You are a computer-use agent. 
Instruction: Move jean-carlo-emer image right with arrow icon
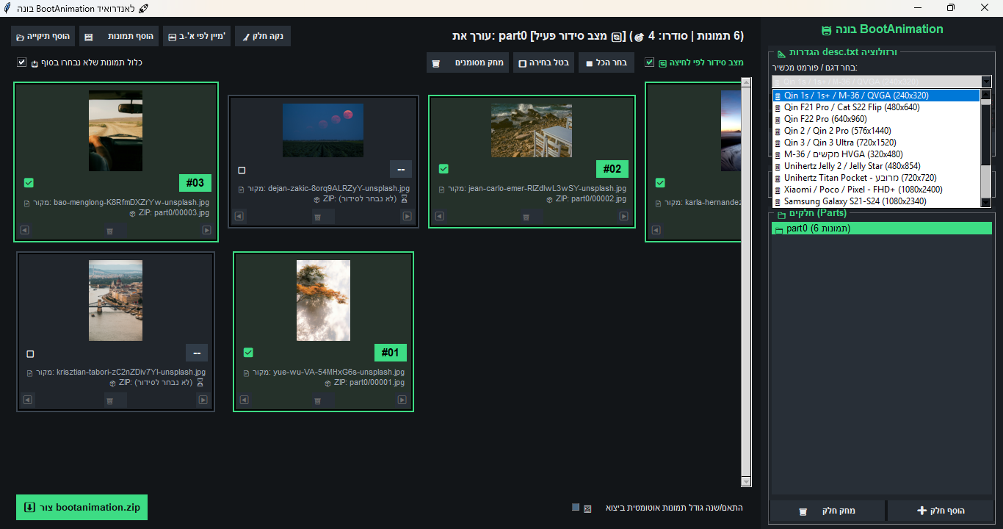click(623, 217)
